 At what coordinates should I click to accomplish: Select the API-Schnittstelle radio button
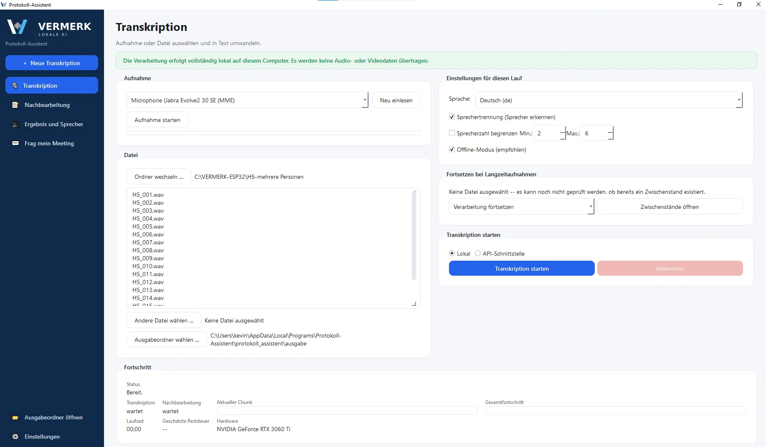[478, 253]
